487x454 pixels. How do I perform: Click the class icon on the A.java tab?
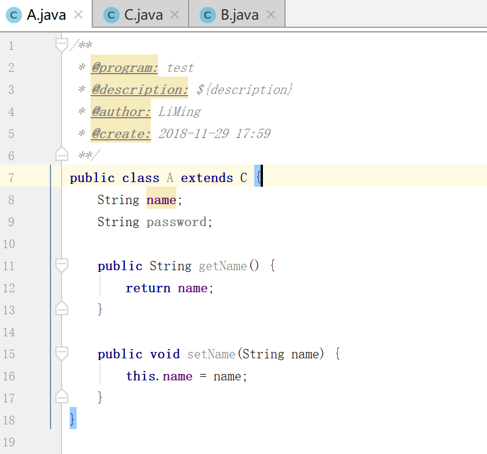(13, 14)
